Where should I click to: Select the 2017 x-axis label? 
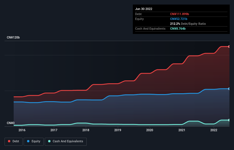(x=54, y=130)
